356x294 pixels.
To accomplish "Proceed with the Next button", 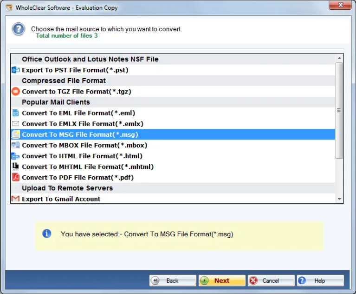I will pyautogui.click(x=222, y=281).
